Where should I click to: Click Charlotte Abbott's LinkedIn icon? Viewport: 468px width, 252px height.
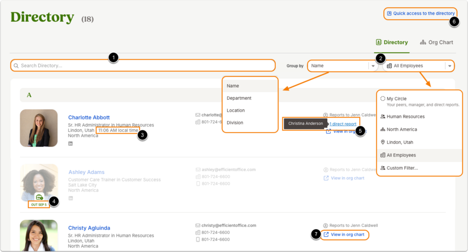71,143
